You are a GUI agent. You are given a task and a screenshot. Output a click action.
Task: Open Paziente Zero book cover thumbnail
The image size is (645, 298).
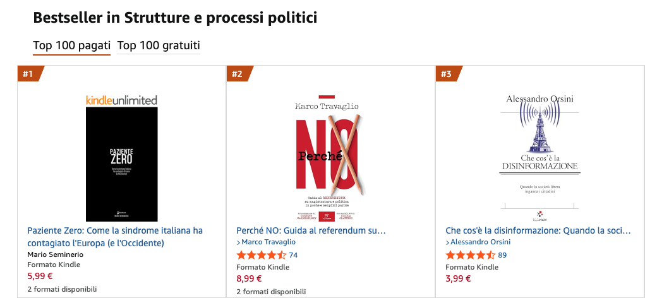(x=121, y=164)
